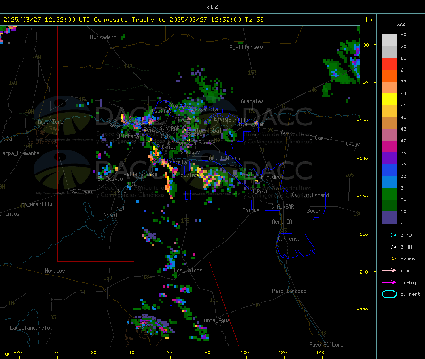Choose the dark green 10–20 dBZ swatch
The height and width of the screenshot is (359, 425).
389,206
